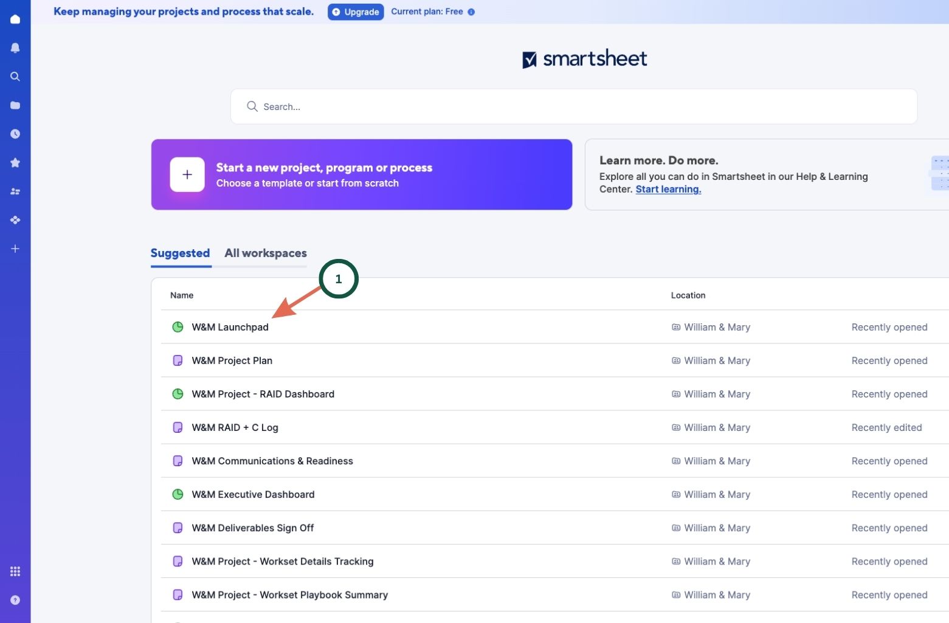Open the Start learning link
Image resolution: width=949 pixels, height=623 pixels.
[668, 189]
